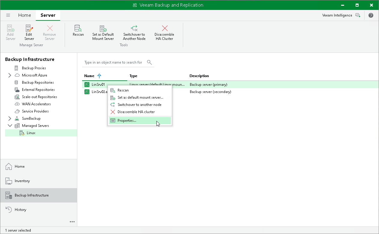
Task: Select Set as Default Mount Server tool
Action: (x=103, y=31)
